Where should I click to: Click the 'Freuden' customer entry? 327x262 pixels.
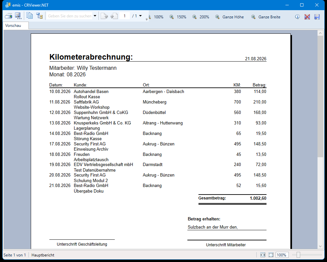(x=82, y=154)
